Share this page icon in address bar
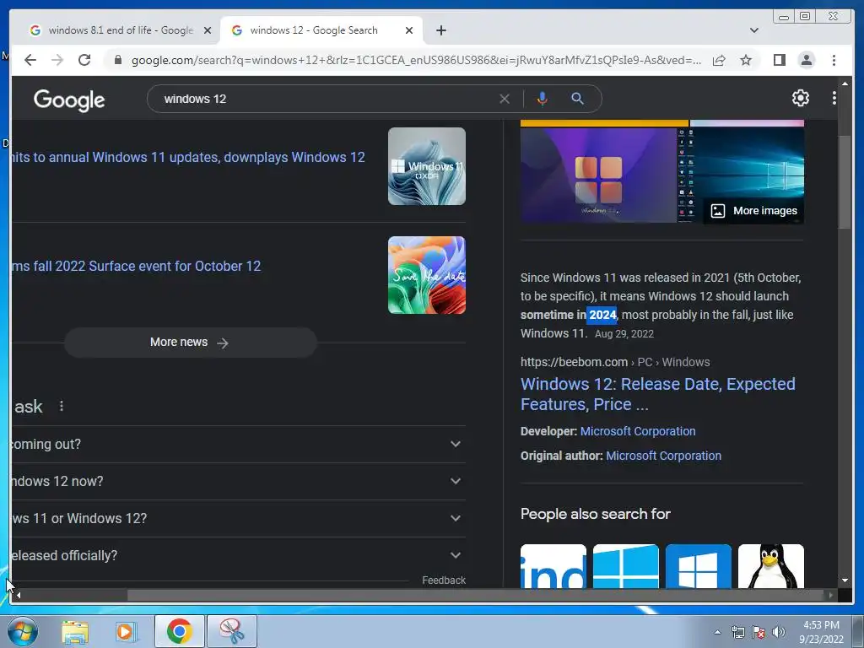 point(719,60)
